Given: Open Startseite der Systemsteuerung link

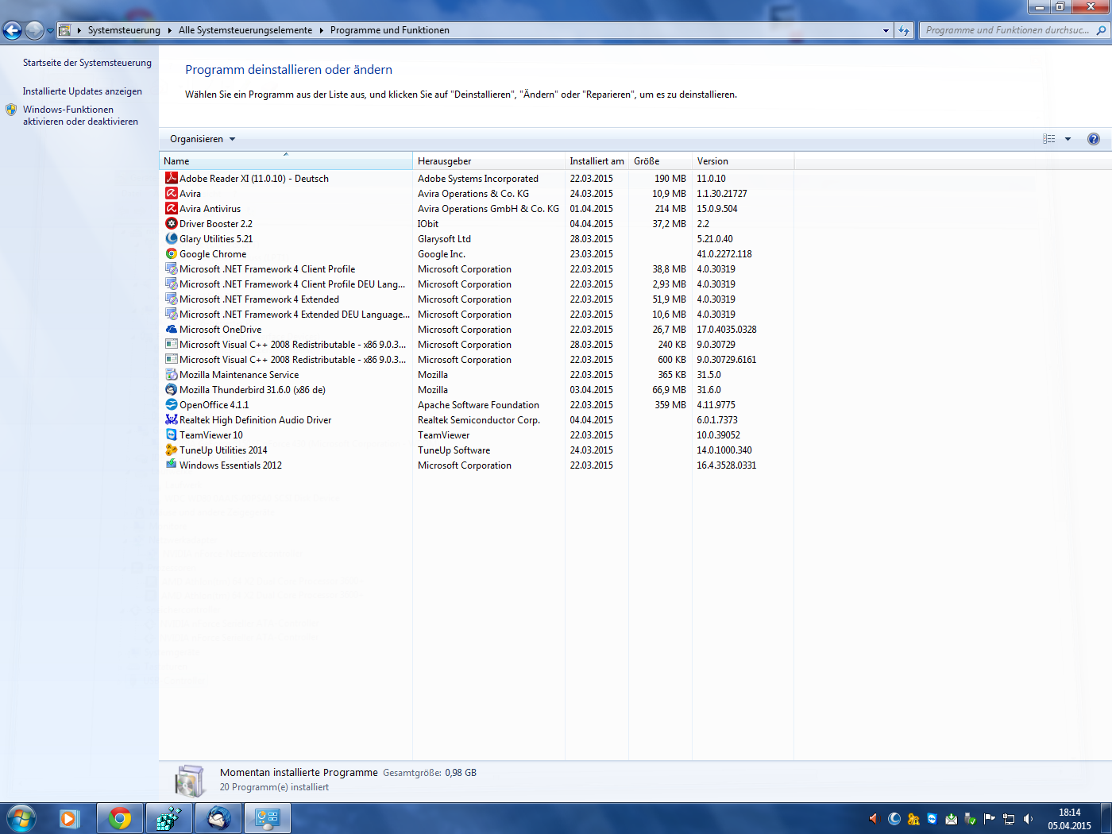Looking at the screenshot, I should [87, 63].
